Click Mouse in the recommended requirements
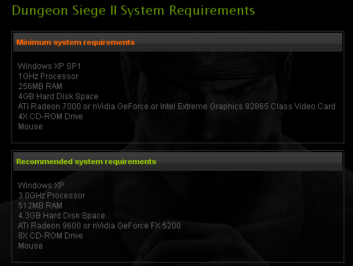The image size is (353, 266). point(30,246)
